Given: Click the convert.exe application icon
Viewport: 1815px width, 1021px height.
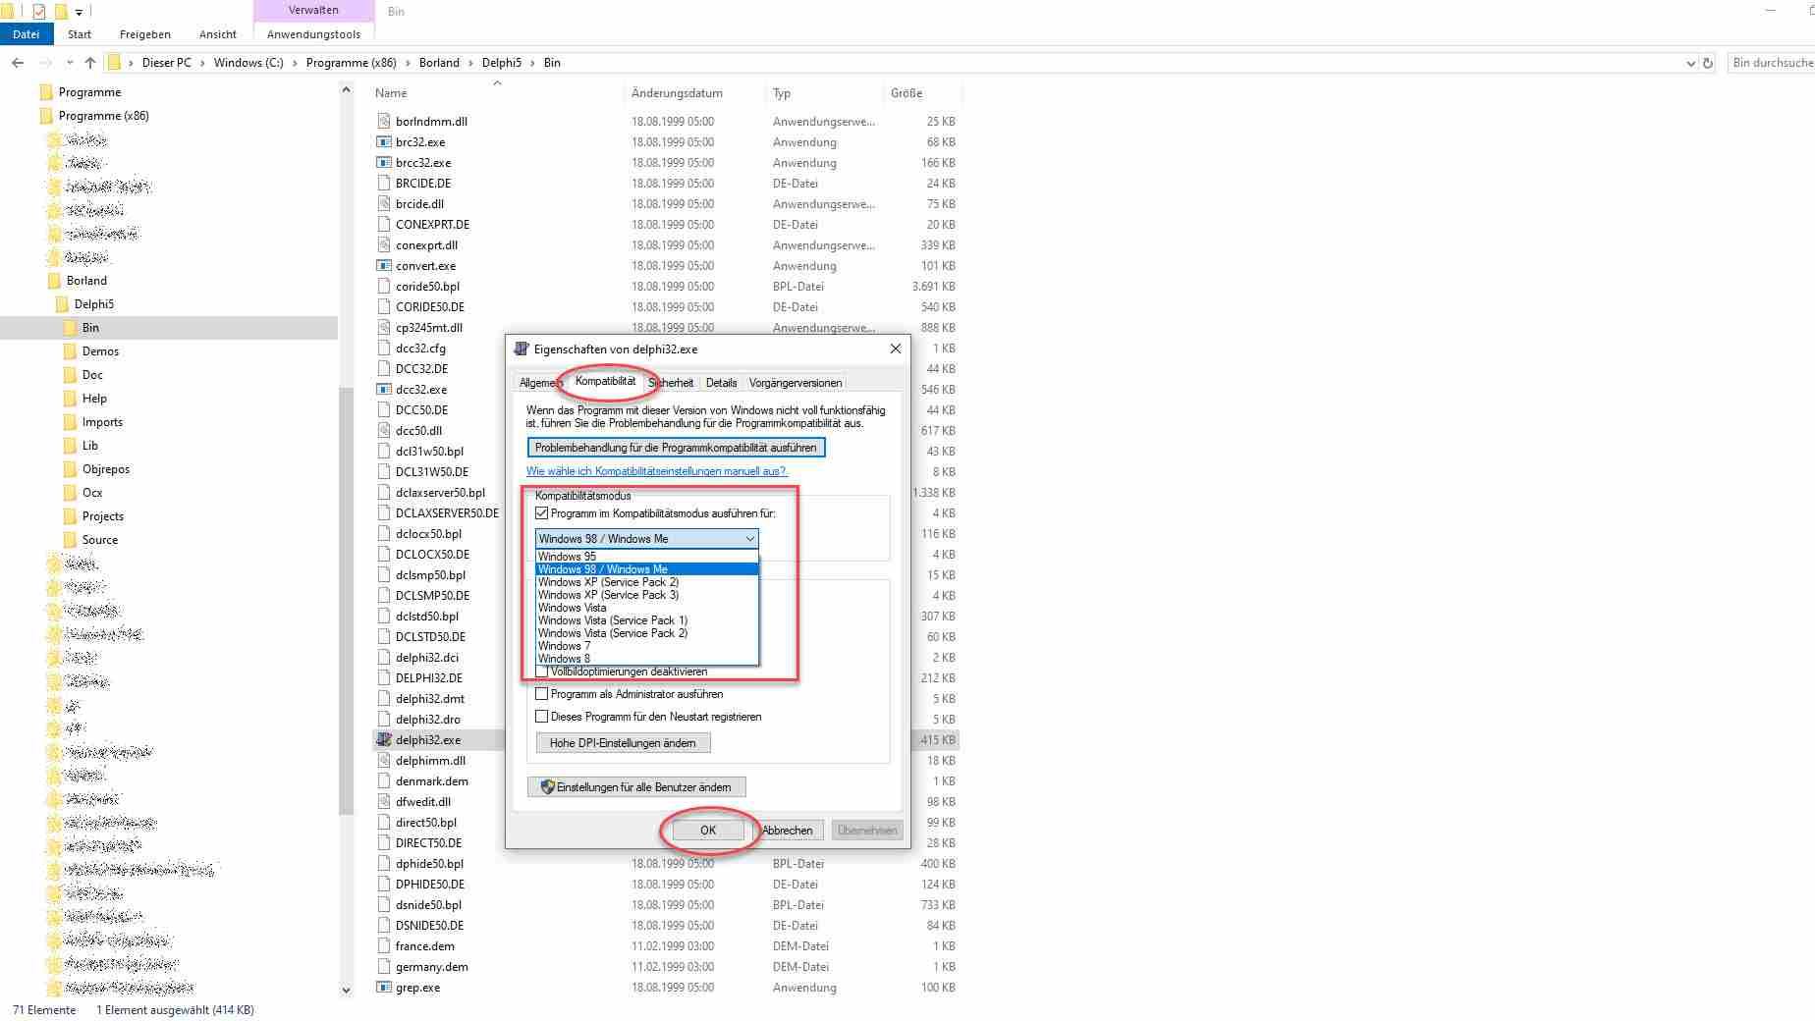Looking at the screenshot, I should click(x=384, y=266).
